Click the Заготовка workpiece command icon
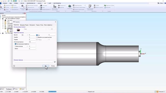Viewport: 166px width, 93px height. [41, 5]
